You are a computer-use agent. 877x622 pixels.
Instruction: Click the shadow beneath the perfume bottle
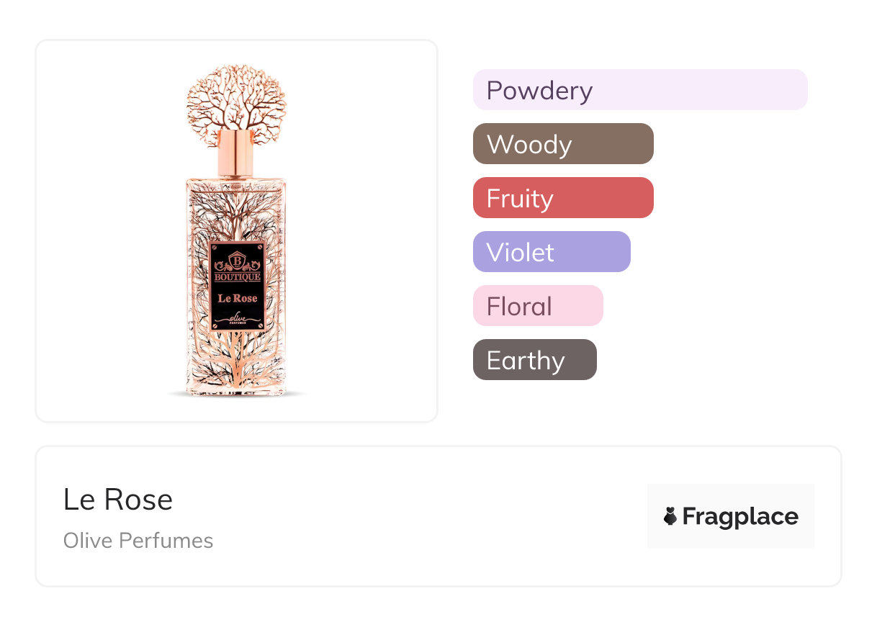236,395
